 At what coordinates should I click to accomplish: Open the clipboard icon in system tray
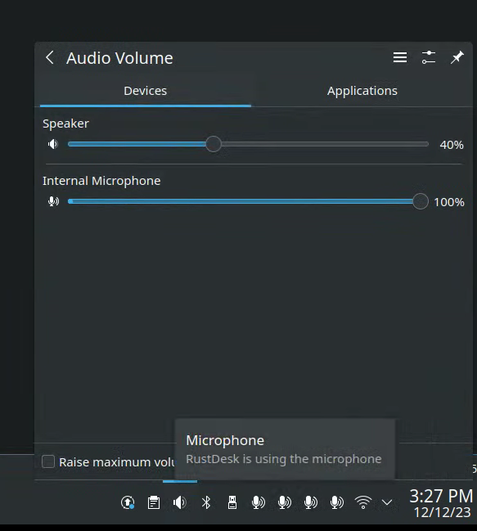tap(154, 502)
